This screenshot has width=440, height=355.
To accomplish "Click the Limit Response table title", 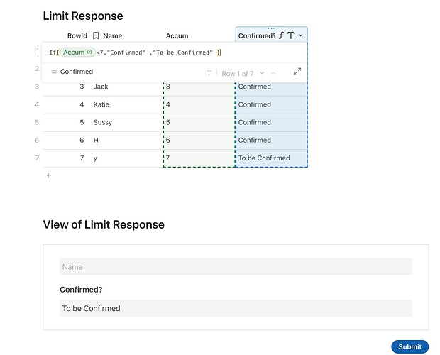I will click(x=83, y=16).
